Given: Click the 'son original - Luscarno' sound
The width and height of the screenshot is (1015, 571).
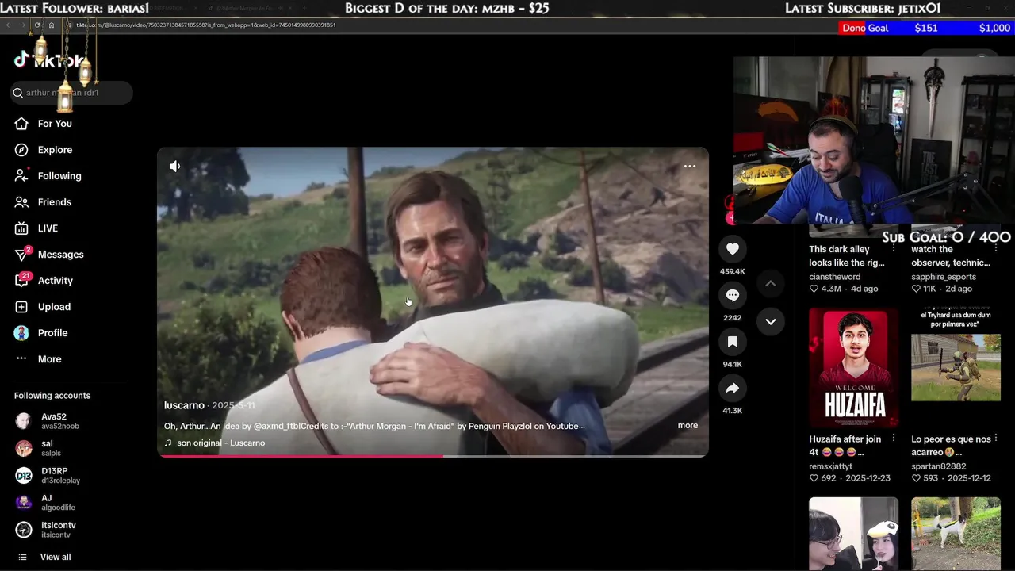Looking at the screenshot, I should point(221,443).
